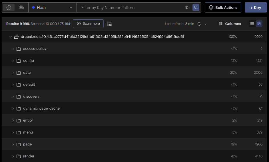Click the menu folder icon
The height and width of the screenshot is (162, 269).
[19, 132]
